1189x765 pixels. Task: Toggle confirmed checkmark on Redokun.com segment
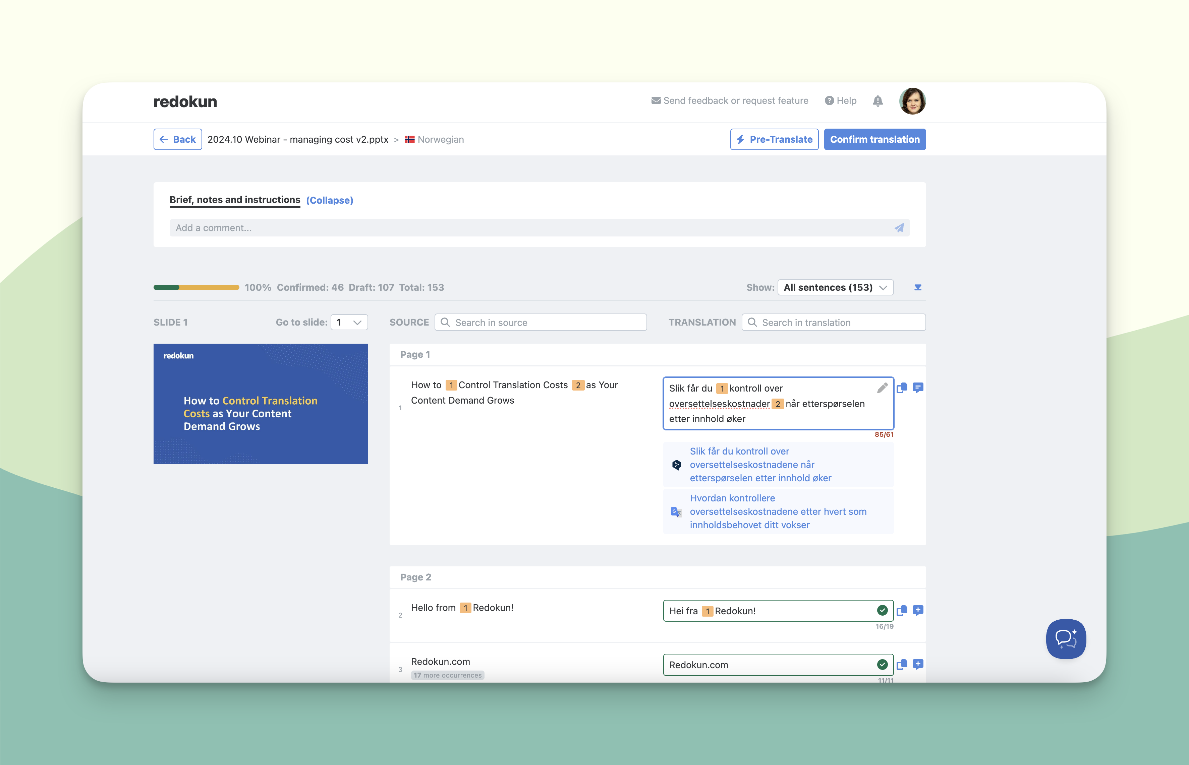pos(882,664)
